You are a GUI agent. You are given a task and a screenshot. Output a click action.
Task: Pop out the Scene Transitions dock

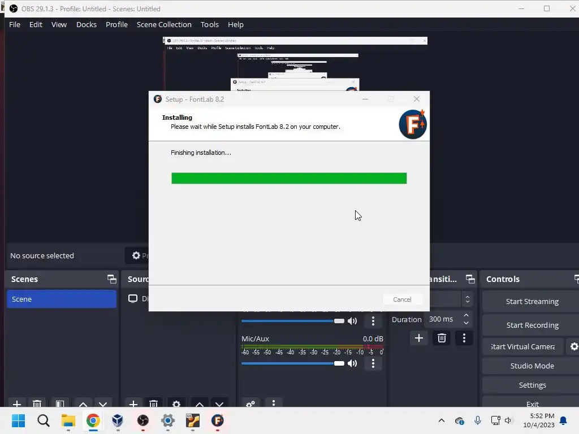pyautogui.click(x=470, y=279)
